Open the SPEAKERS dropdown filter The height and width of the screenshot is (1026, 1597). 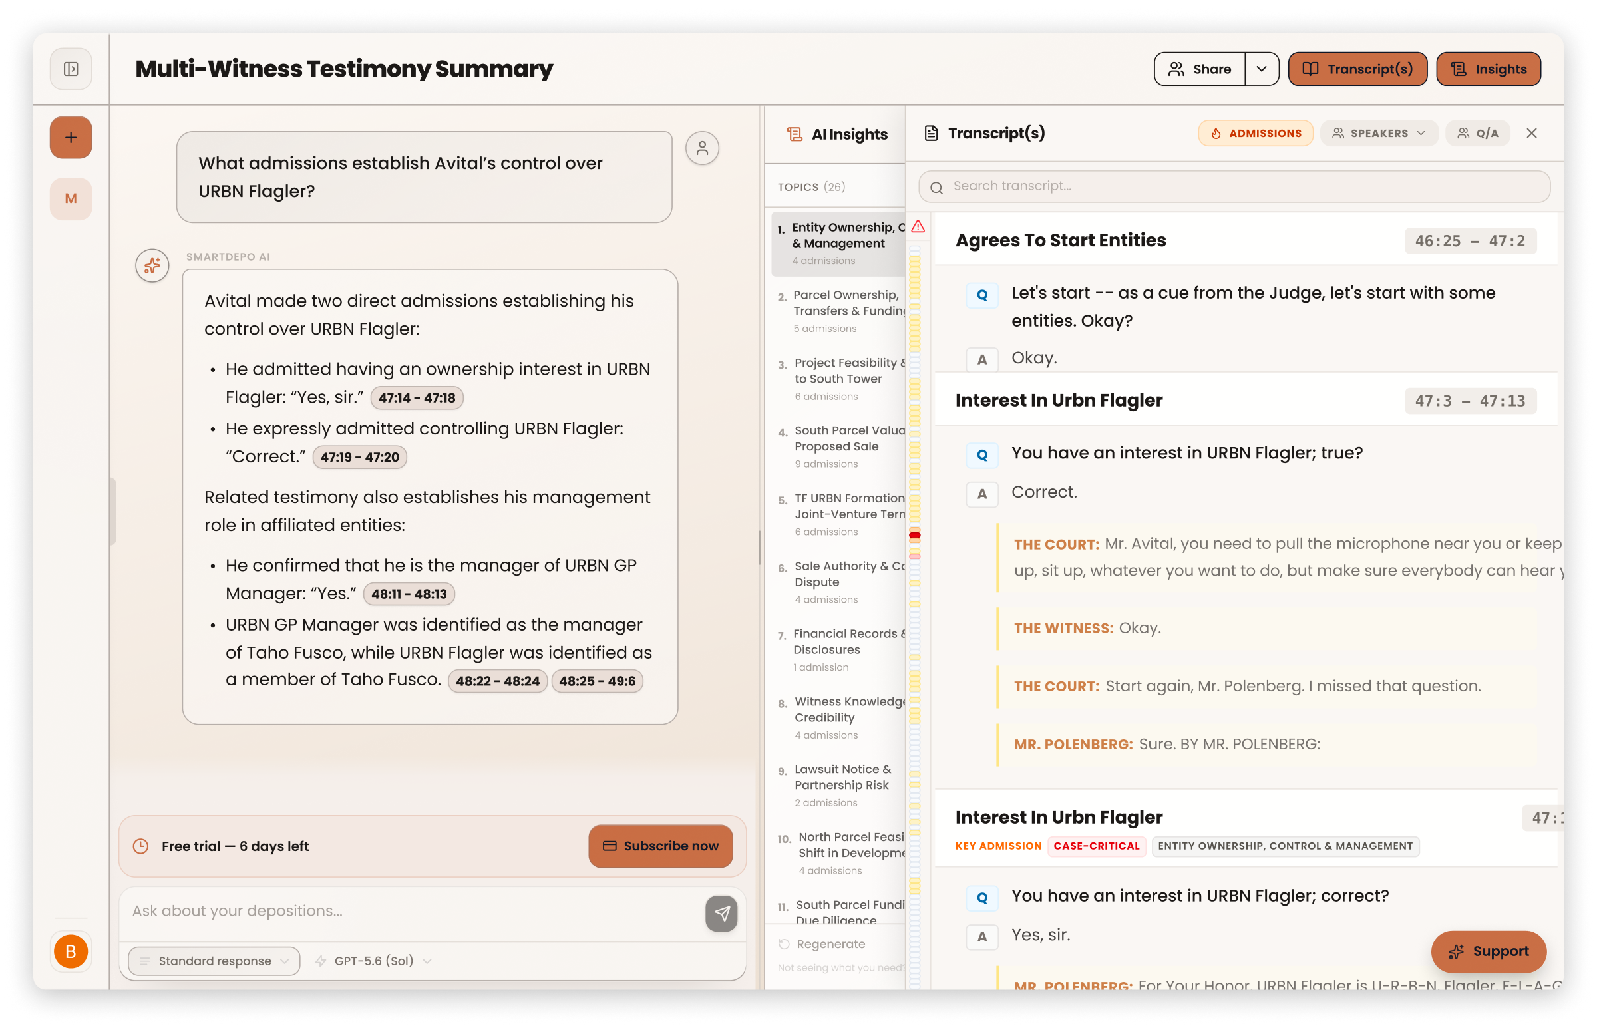coord(1379,133)
